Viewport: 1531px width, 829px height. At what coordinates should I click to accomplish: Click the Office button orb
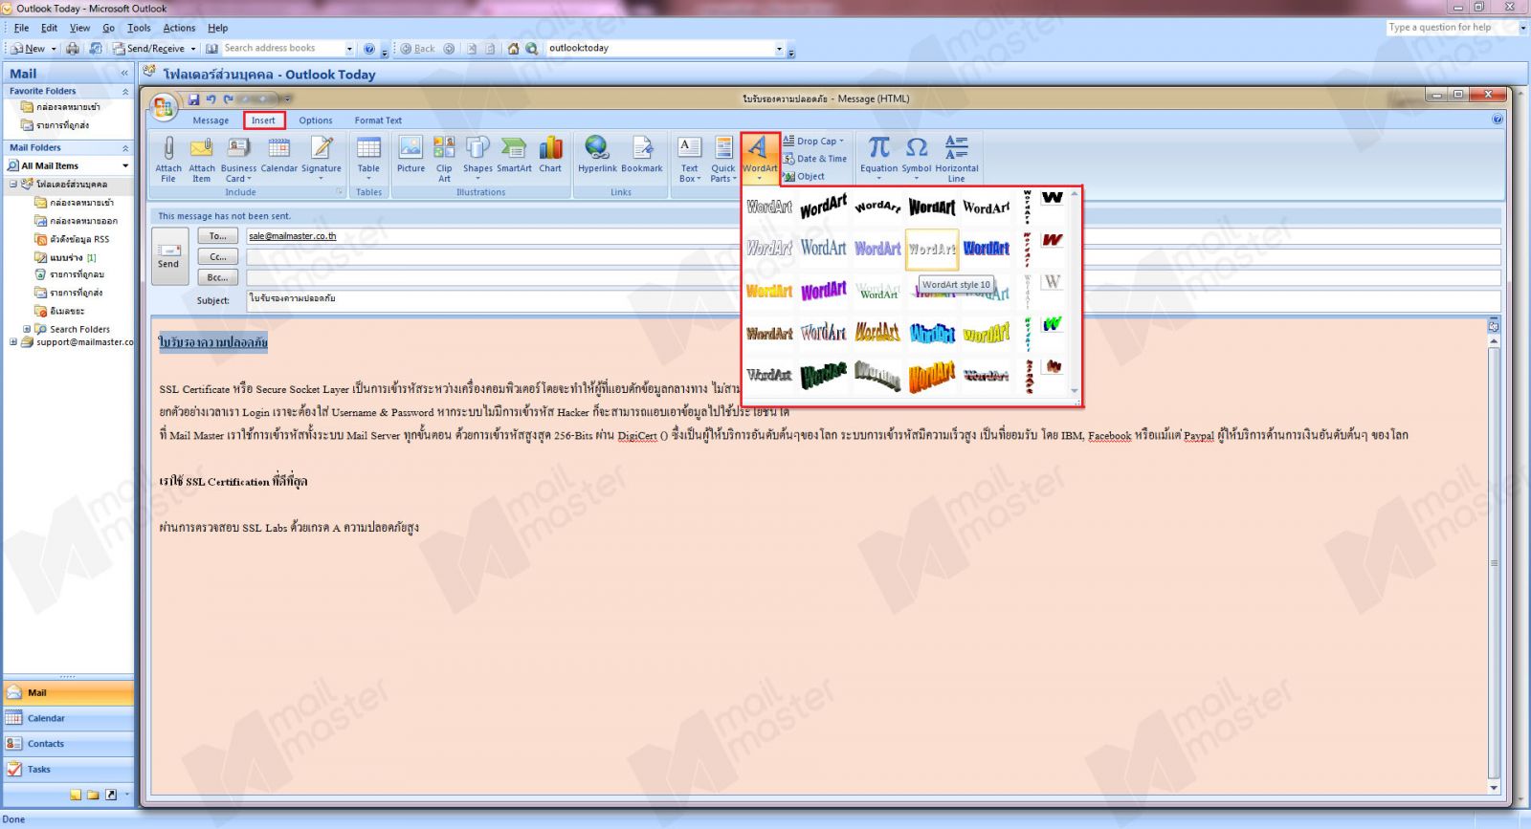click(x=164, y=106)
